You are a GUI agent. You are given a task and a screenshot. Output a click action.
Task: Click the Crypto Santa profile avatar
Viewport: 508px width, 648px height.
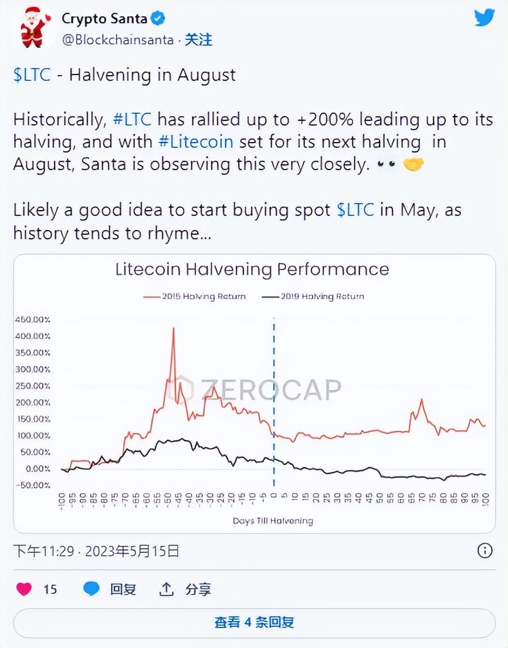33,28
